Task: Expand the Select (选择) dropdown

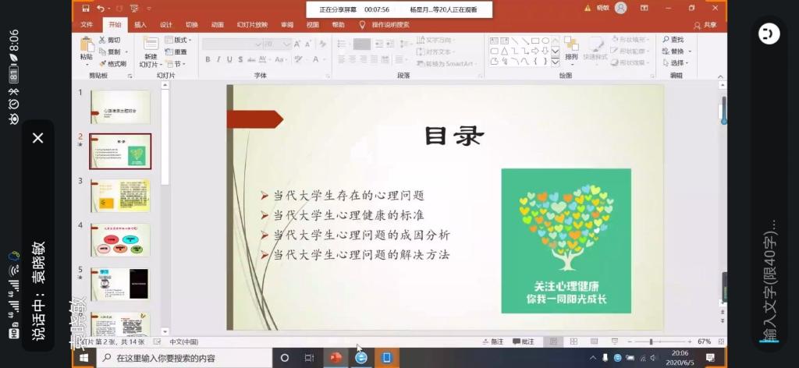Action: (x=676, y=62)
